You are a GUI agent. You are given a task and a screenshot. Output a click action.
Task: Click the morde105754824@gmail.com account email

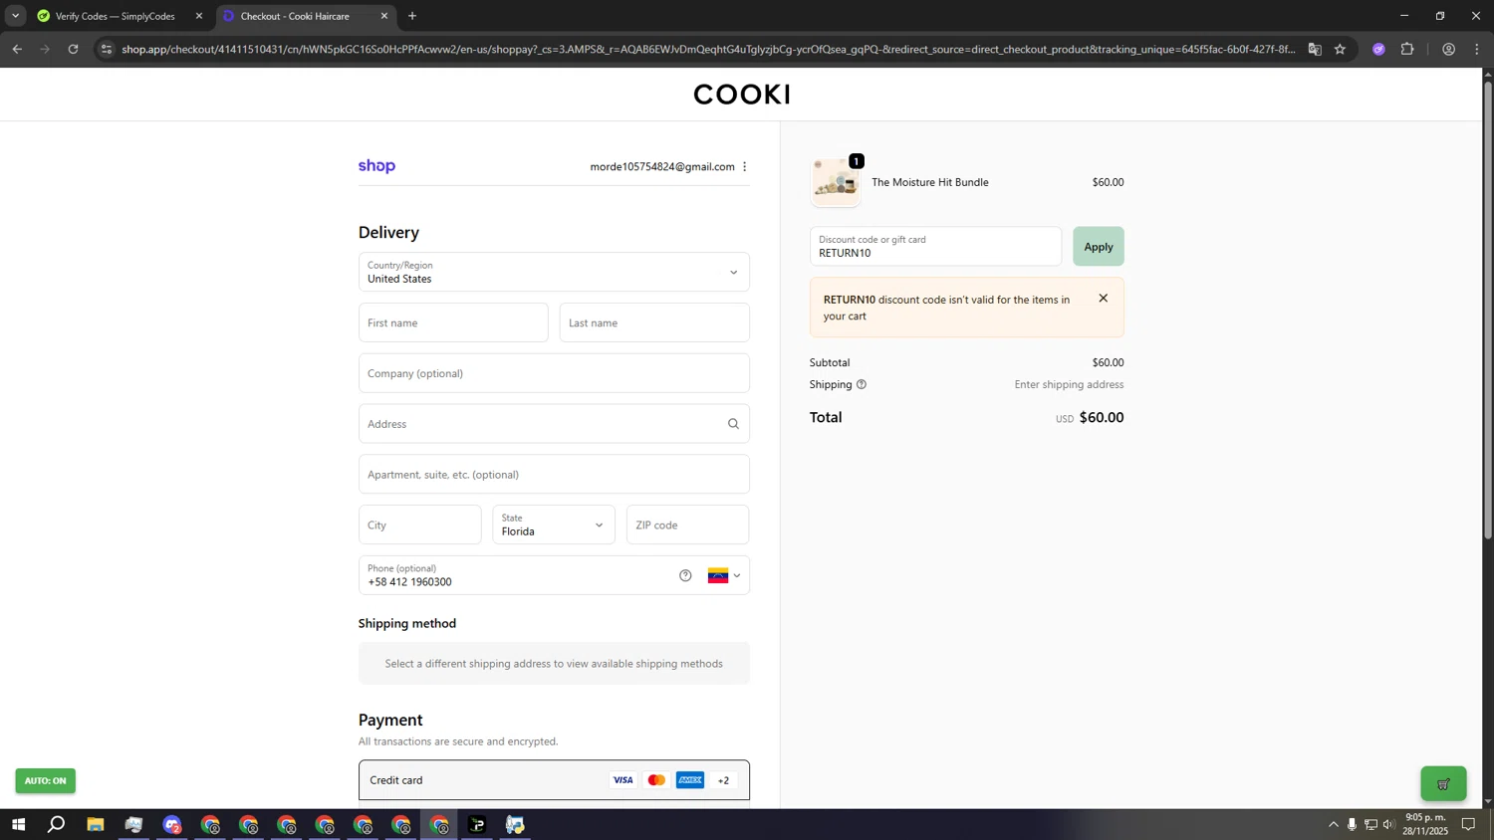click(662, 166)
